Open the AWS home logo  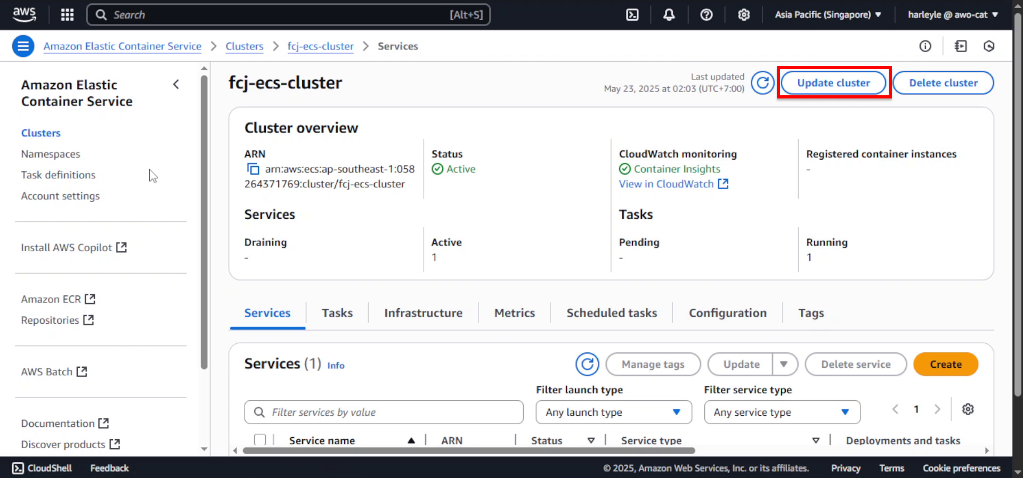pos(24,14)
